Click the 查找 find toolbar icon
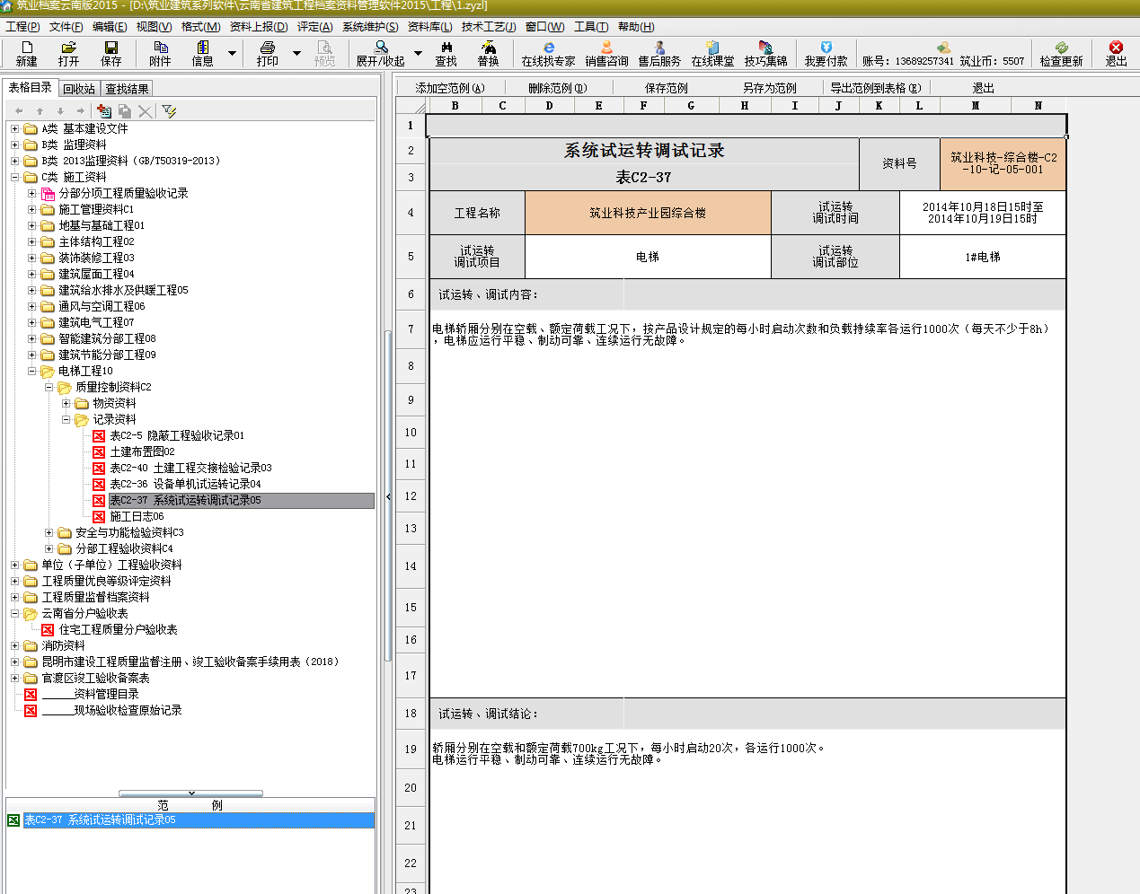This screenshot has height=894, width=1140. [x=446, y=53]
